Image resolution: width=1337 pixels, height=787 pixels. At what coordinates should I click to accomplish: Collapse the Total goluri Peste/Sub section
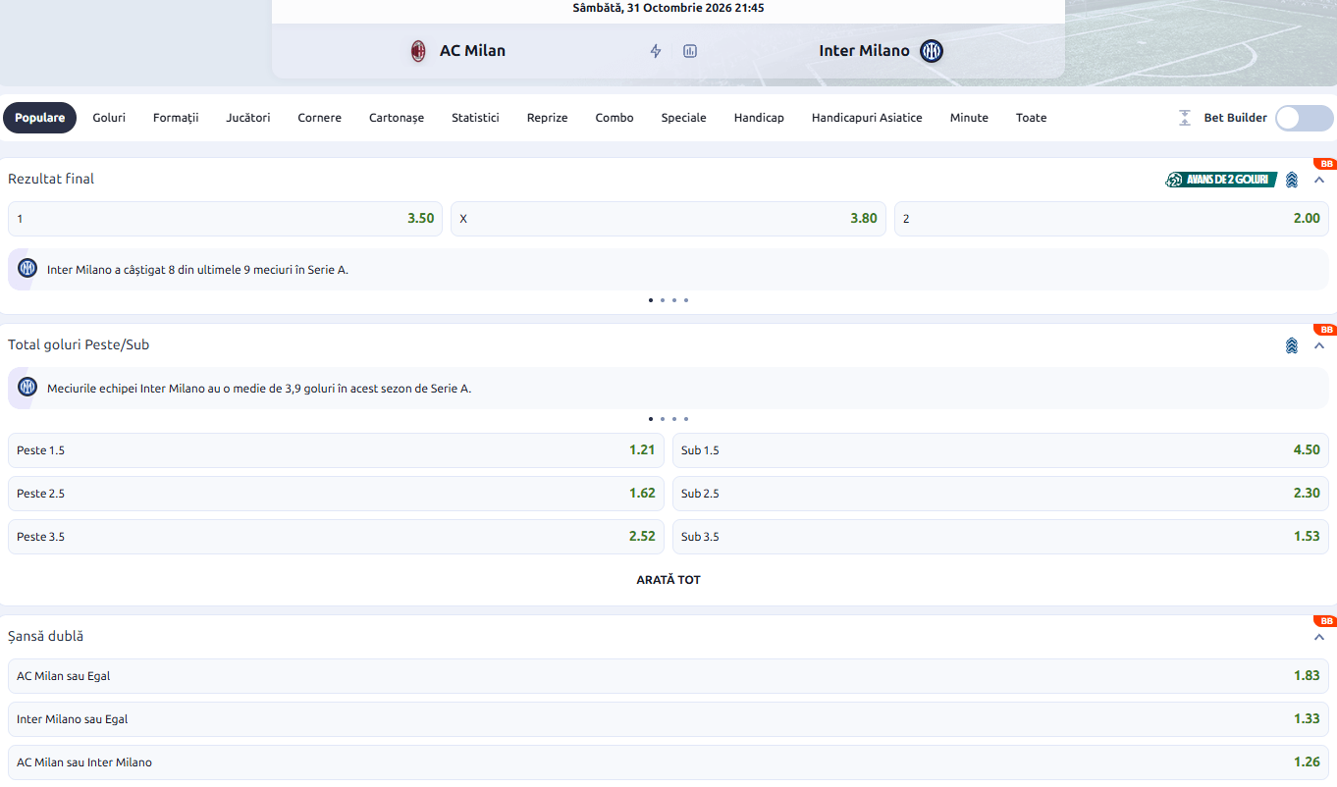[1319, 345]
